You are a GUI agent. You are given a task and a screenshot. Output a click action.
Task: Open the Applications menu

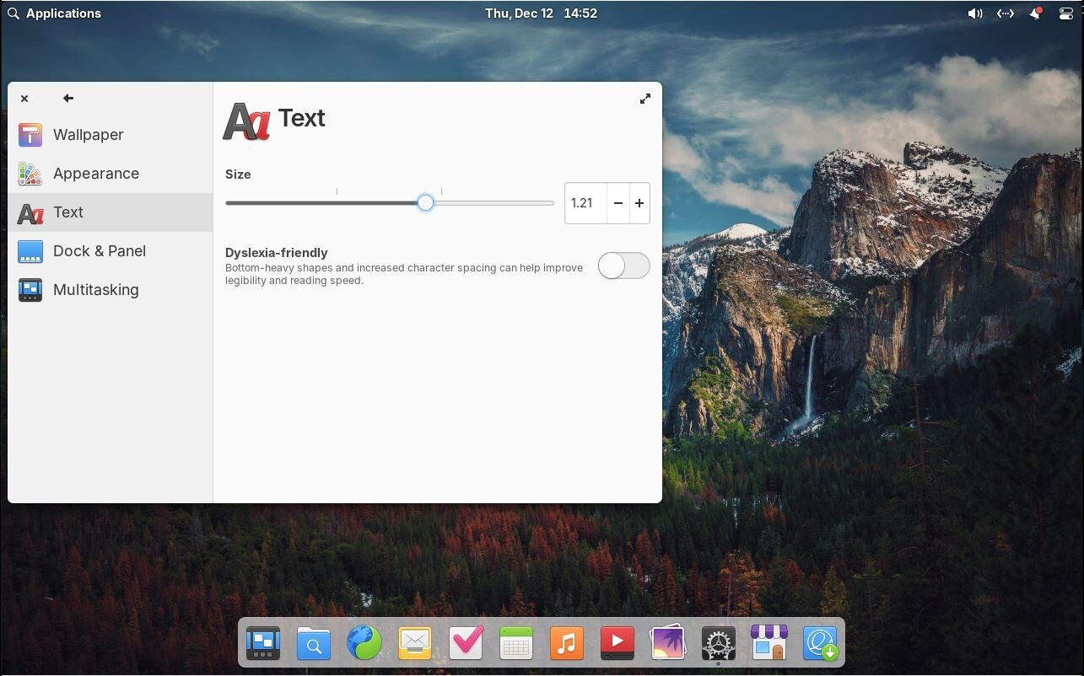tap(54, 13)
